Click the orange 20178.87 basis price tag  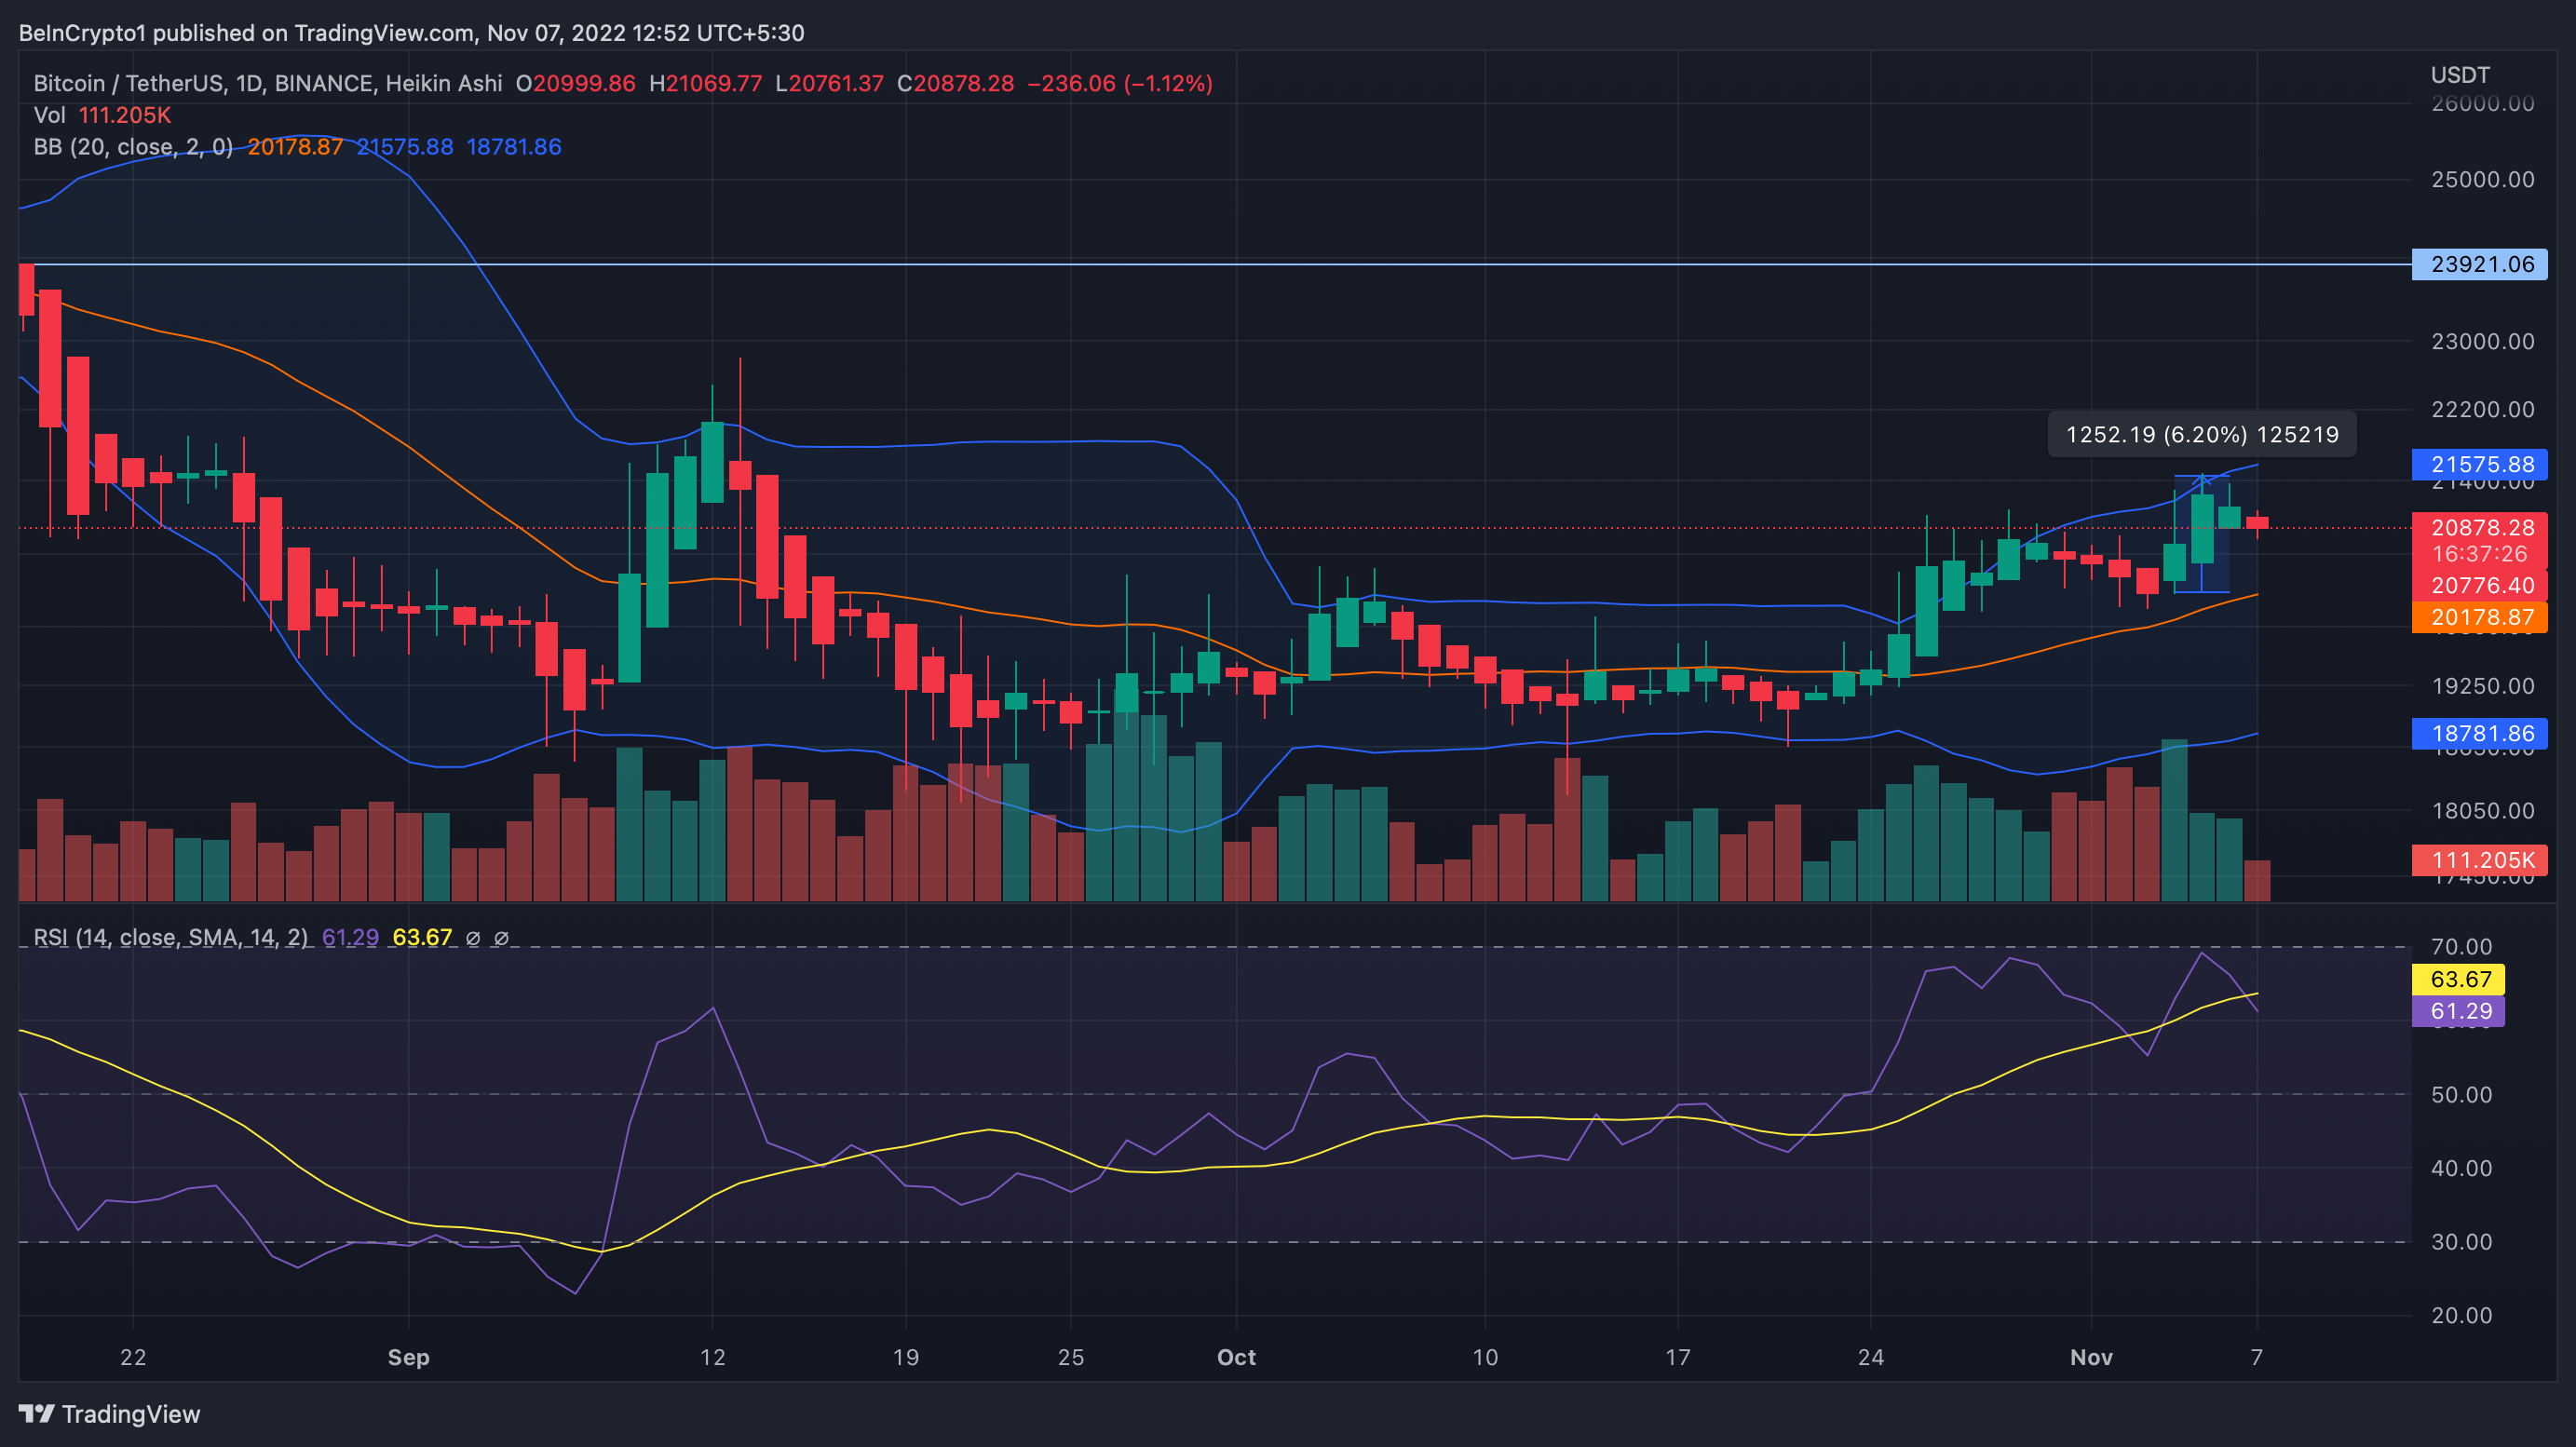(2479, 618)
